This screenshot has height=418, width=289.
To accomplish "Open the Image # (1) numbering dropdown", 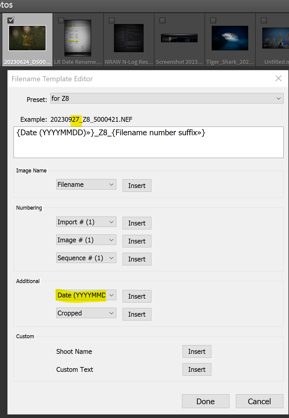I will (86, 240).
